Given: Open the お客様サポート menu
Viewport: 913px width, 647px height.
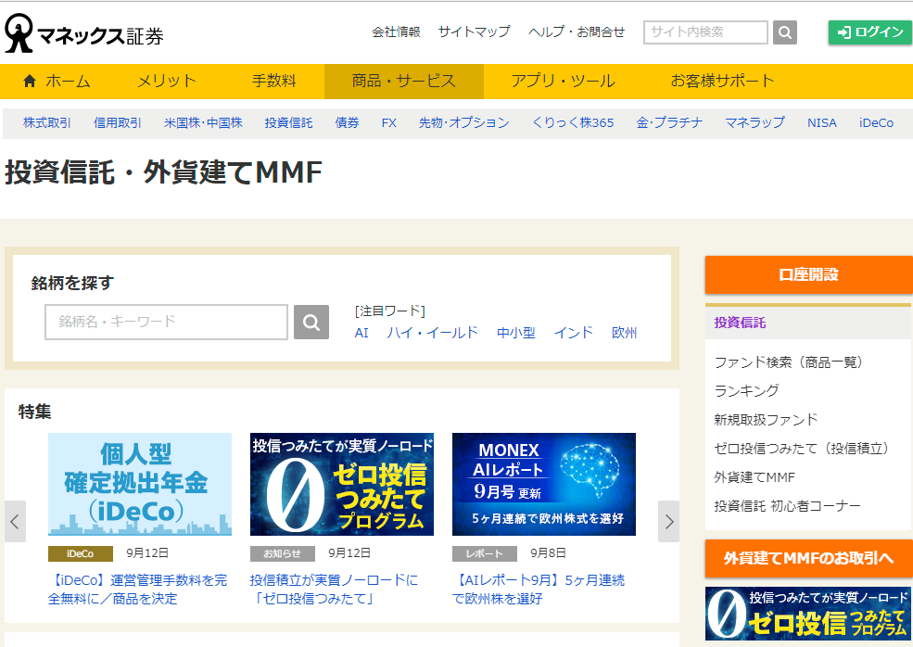Looking at the screenshot, I should pyautogui.click(x=722, y=81).
